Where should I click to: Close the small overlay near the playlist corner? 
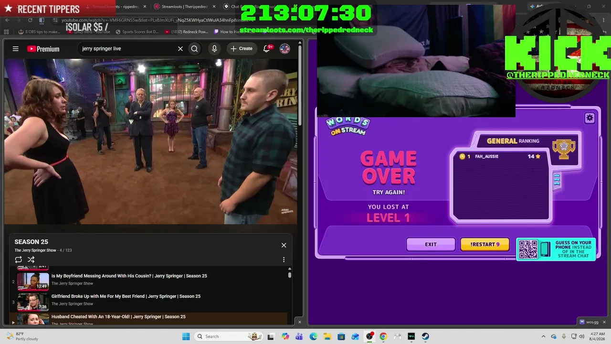coord(300,322)
